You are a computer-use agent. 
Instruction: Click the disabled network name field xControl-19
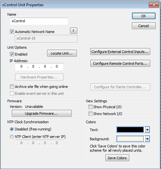[46, 39]
